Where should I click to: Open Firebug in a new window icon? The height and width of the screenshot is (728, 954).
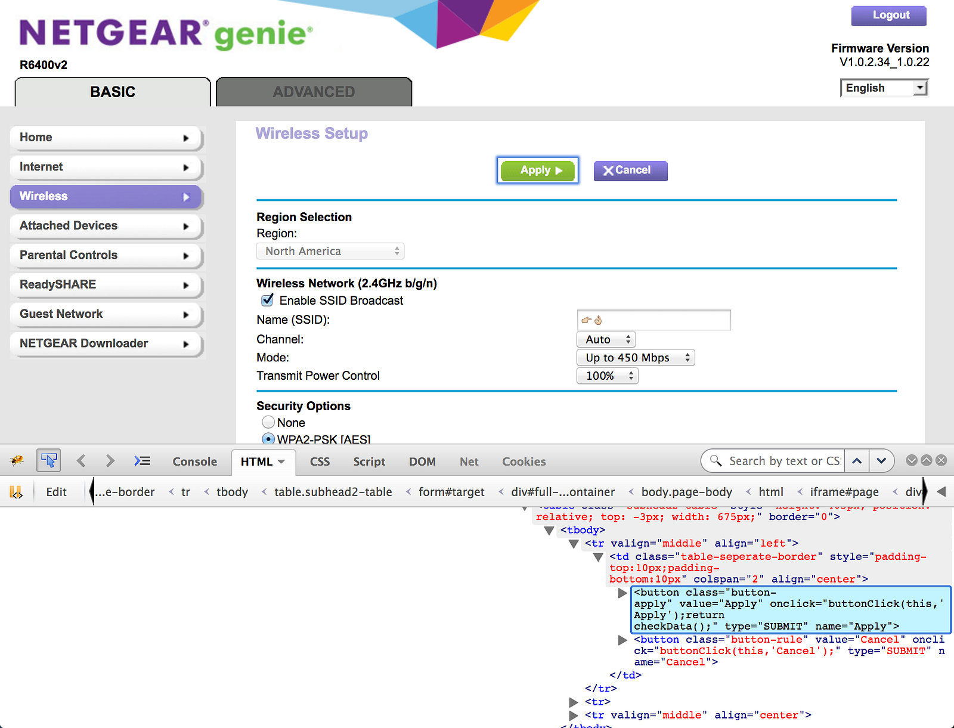click(x=927, y=460)
